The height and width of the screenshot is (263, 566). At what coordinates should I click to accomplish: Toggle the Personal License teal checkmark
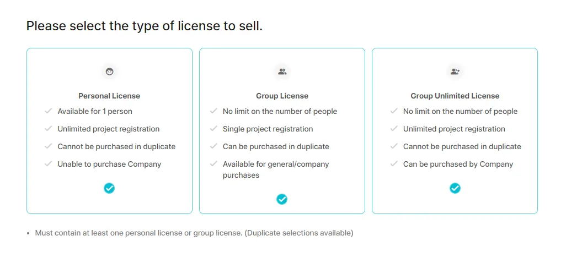coord(109,188)
